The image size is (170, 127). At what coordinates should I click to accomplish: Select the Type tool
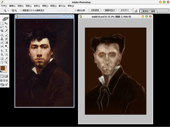point(6,50)
